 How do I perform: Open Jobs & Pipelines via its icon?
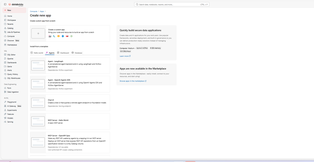click(5, 32)
